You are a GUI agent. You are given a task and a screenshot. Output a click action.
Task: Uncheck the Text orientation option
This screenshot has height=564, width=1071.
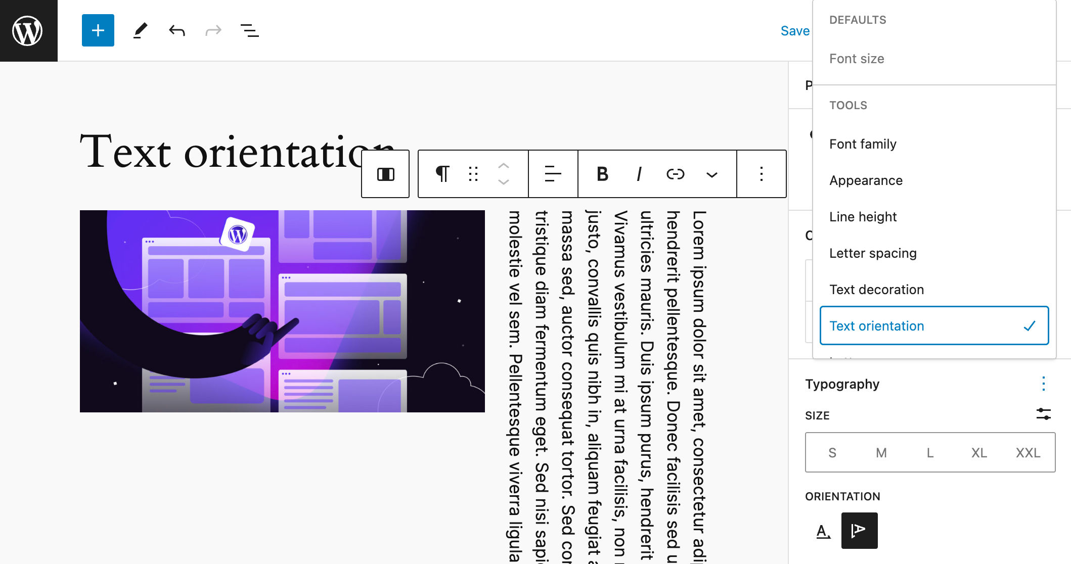pos(933,326)
